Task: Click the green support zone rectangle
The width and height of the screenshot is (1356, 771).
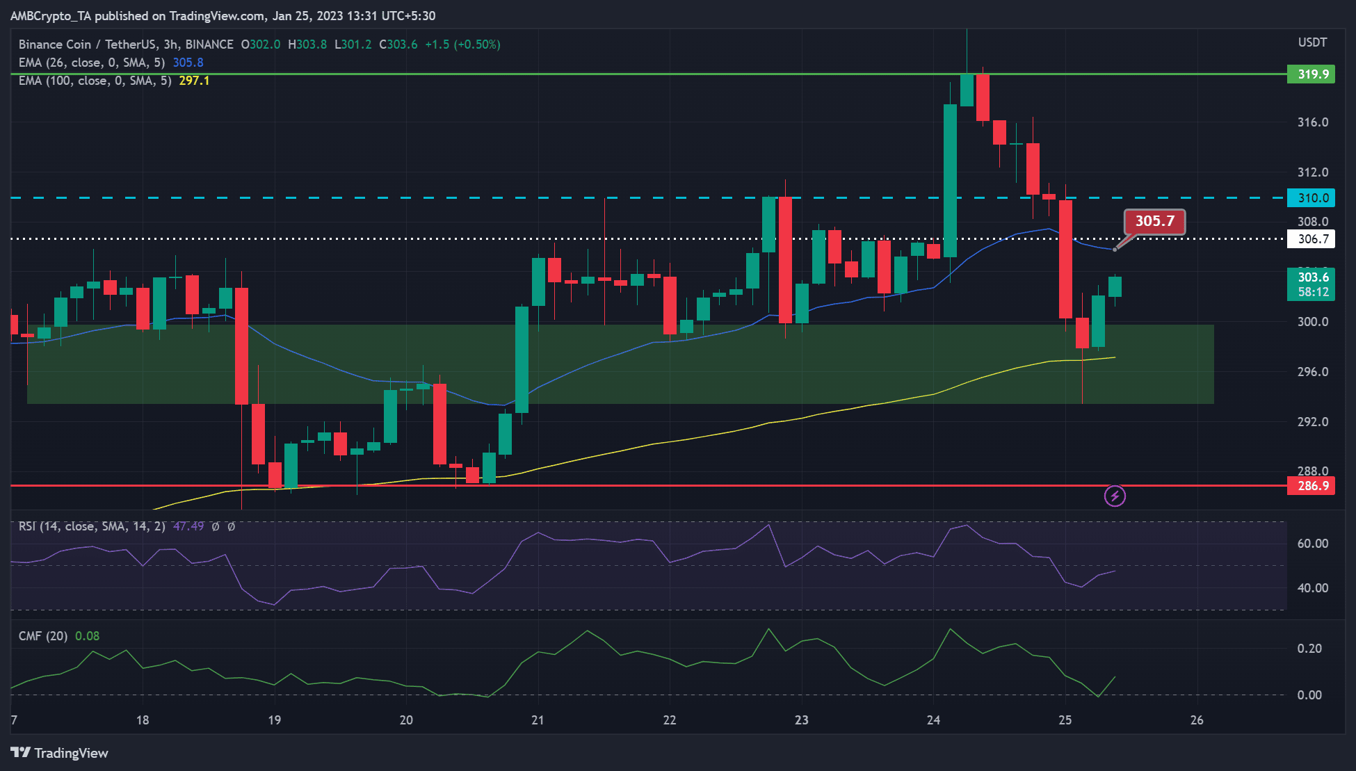Action: point(620,364)
